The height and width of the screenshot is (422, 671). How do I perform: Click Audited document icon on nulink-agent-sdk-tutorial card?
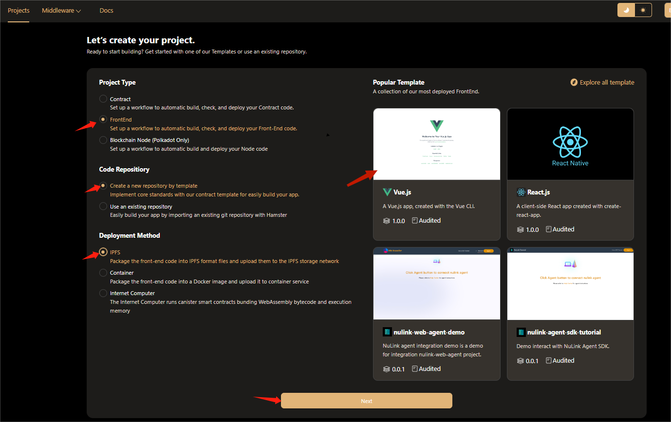pyautogui.click(x=549, y=360)
